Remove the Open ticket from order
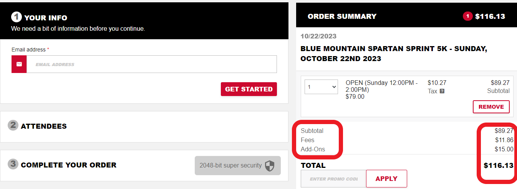 tap(491, 107)
